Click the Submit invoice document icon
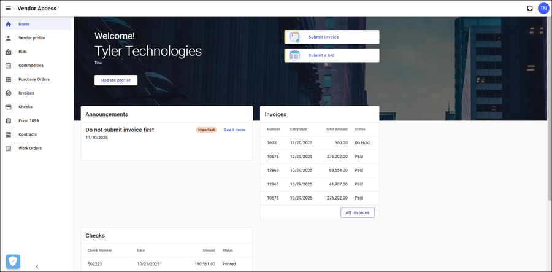The width and height of the screenshot is (552, 272). (294, 37)
